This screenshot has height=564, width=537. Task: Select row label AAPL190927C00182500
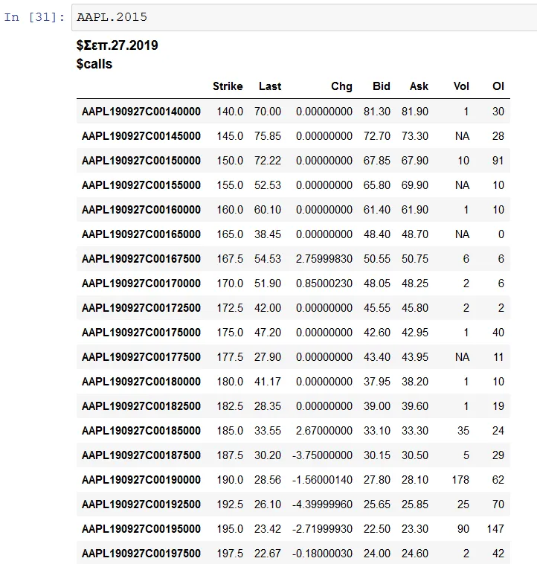(141, 406)
